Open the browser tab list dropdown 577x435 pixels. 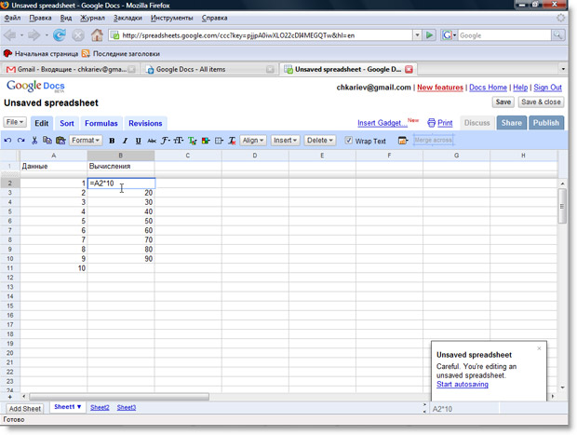click(563, 69)
